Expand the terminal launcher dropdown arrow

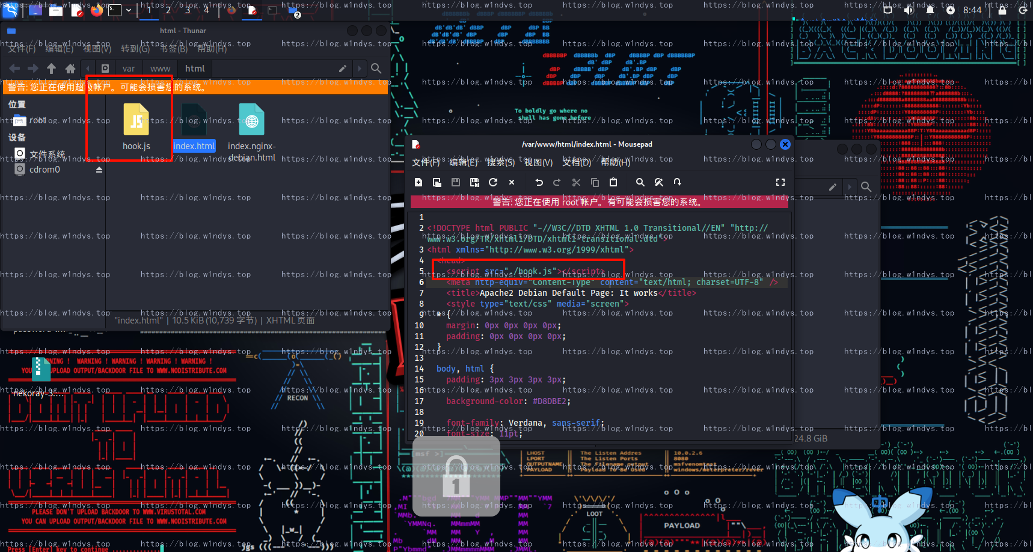tap(129, 10)
